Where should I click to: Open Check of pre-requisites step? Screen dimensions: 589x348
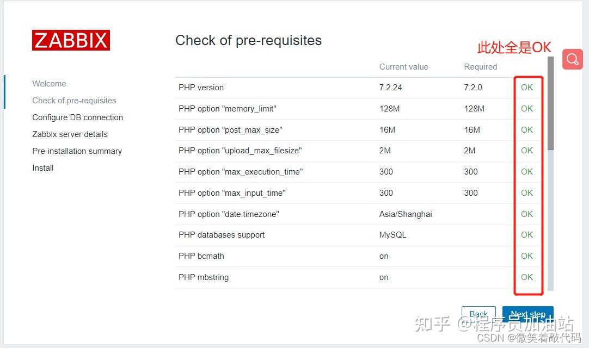(74, 101)
